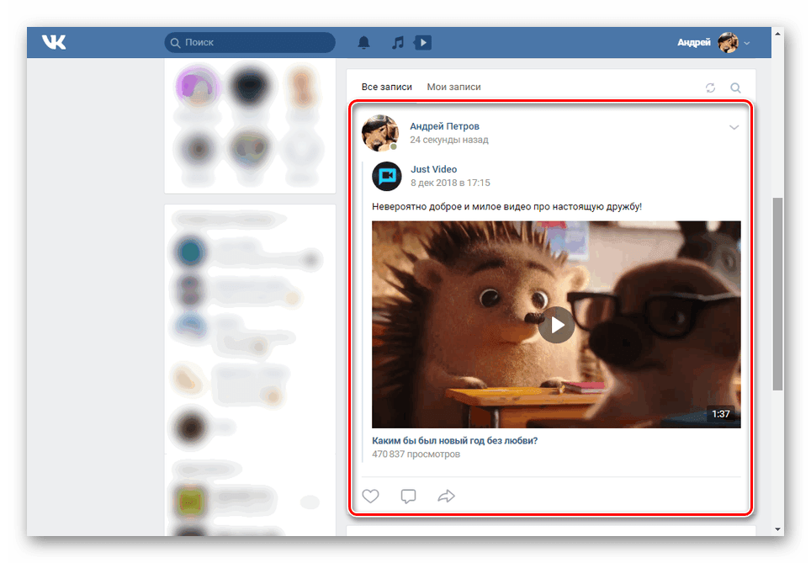Open Андрей profile menu in header
This screenshot has height=563, width=811.
pos(713,42)
